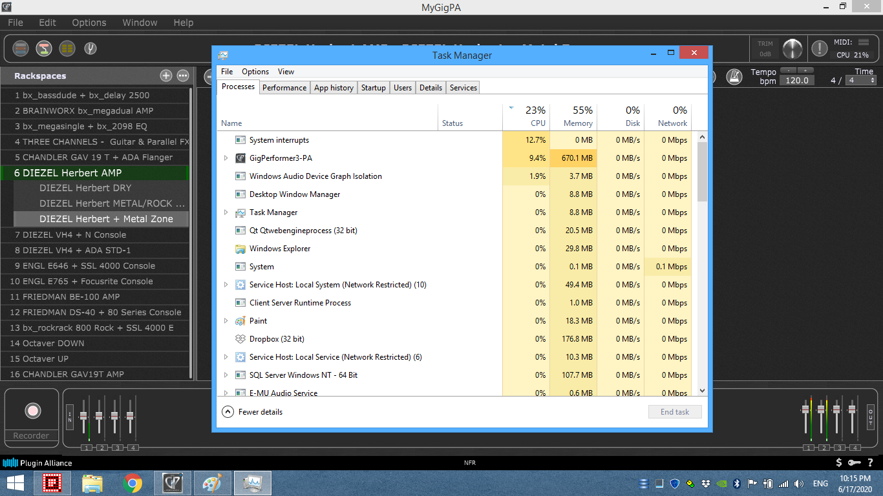Open MyGigPA Window menu
883x496 pixels.
[140, 23]
